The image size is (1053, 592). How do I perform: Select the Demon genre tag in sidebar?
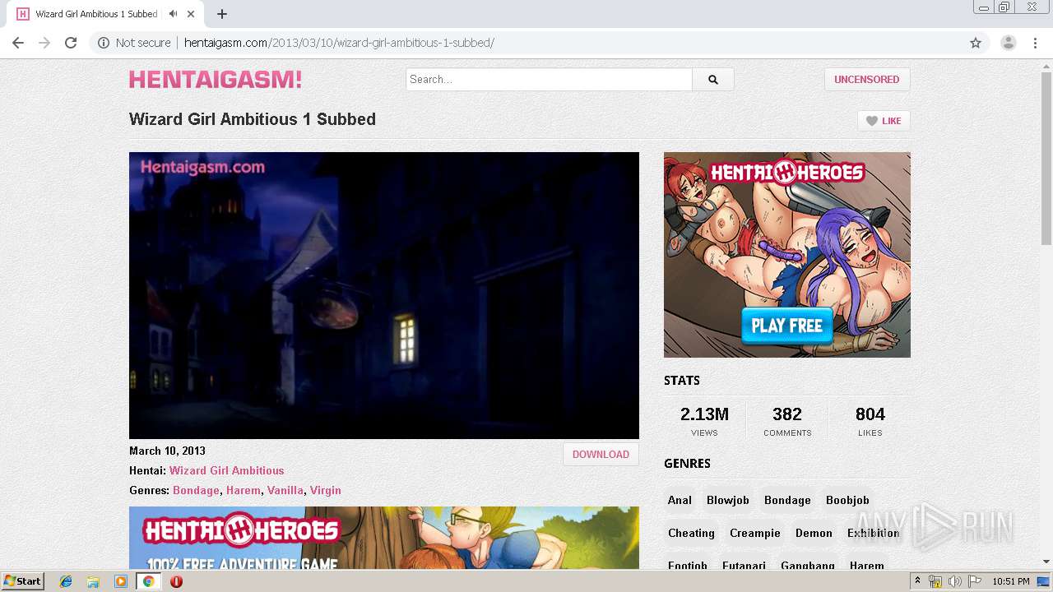point(814,533)
